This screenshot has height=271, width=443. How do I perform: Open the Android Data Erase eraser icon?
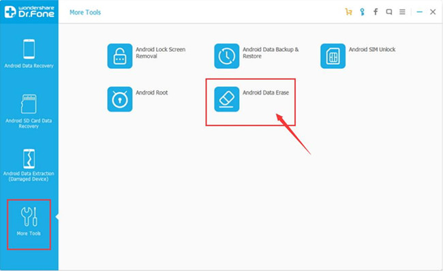point(226,99)
